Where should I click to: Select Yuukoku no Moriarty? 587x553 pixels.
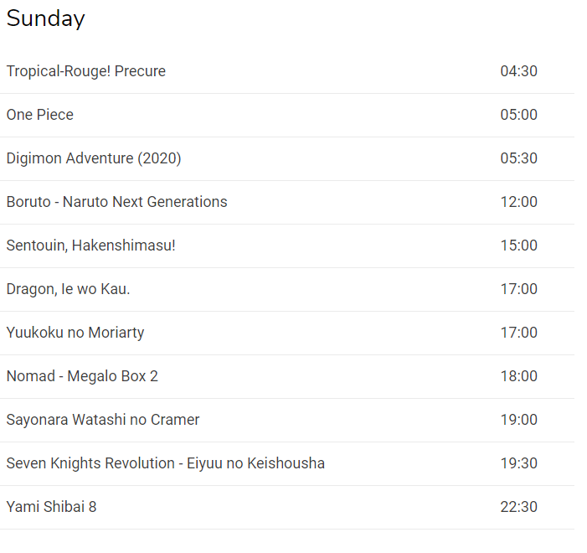click(x=75, y=333)
